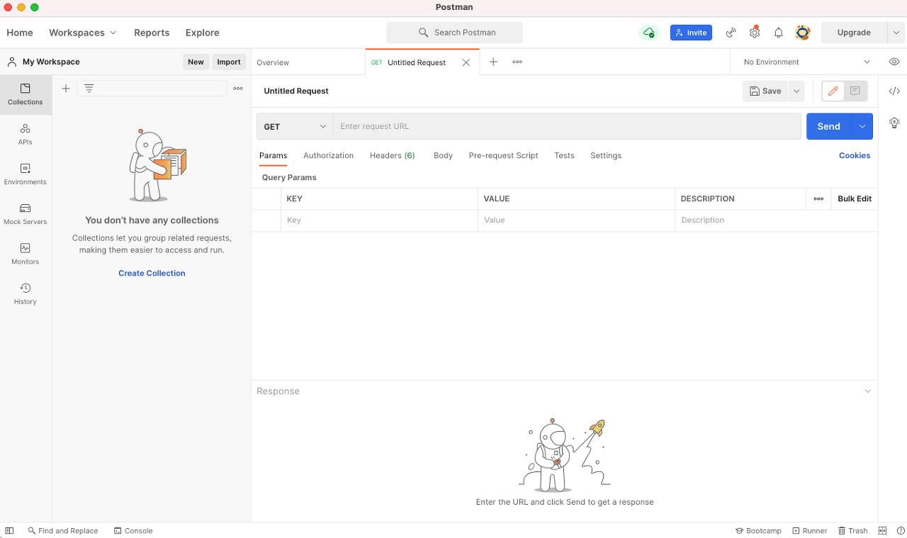
Task: Open the Trash
Action: coord(852,530)
